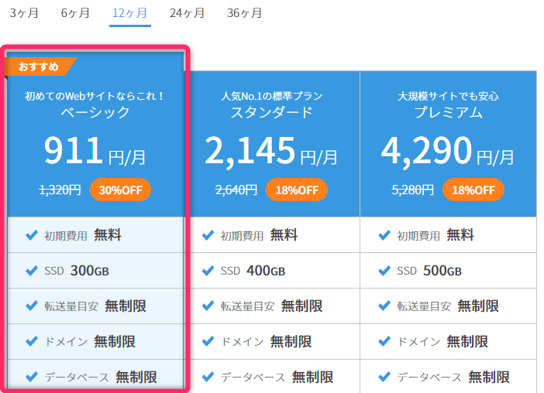Viewport: 544px width, 393px height.
Task: Click the checkmark beside ベーシック ドメイン
Action: click(x=32, y=341)
